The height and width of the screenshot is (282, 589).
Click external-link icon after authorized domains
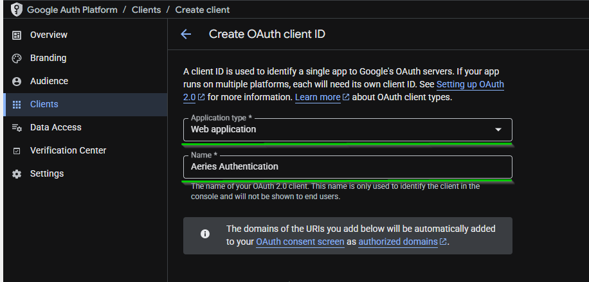click(x=443, y=242)
